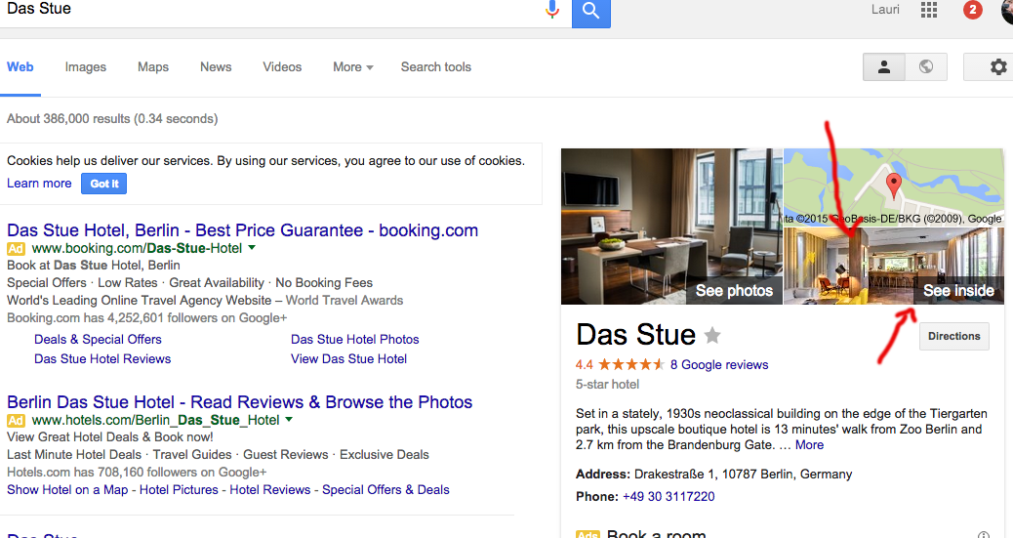Click Das Stue Hotel Reviews sitelink
Viewport: 1013px width, 538px height.
(102, 359)
